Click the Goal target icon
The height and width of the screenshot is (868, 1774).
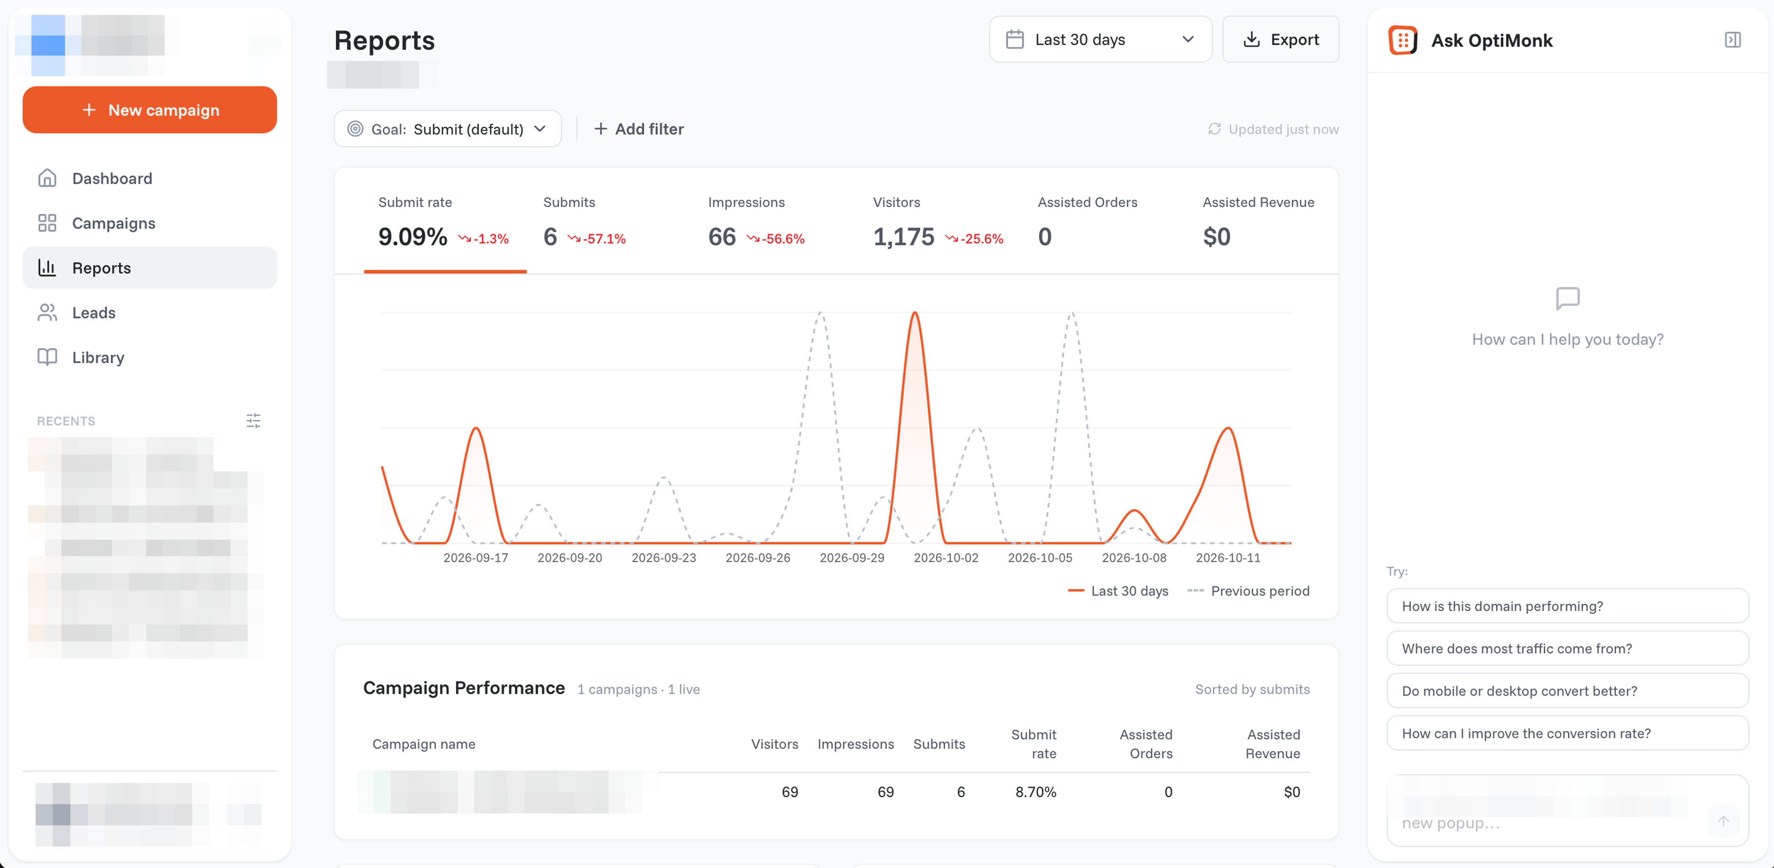[355, 129]
